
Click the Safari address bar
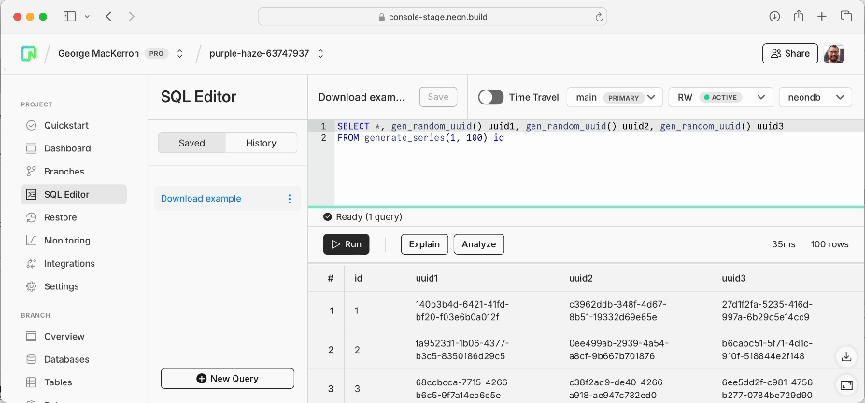coord(432,17)
